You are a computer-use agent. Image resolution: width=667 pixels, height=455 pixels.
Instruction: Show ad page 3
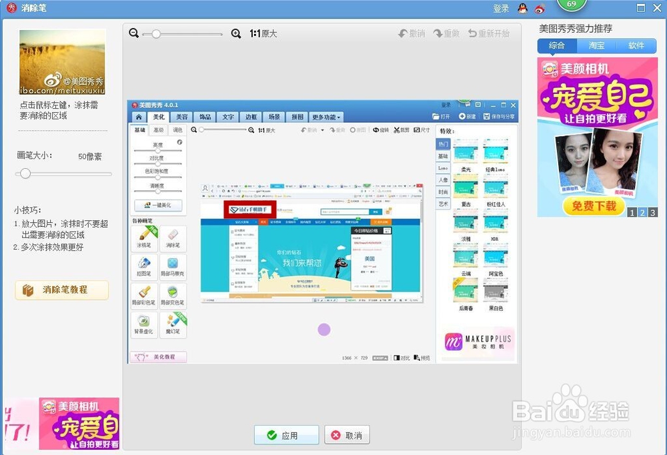pyautogui.click(x=652, y=212)
